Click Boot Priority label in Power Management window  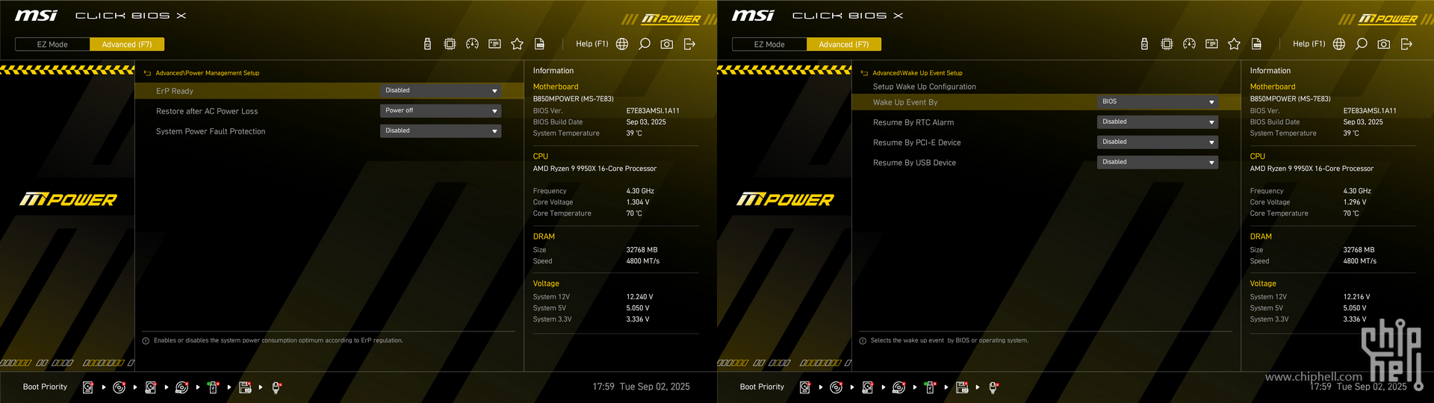[45, 387]
